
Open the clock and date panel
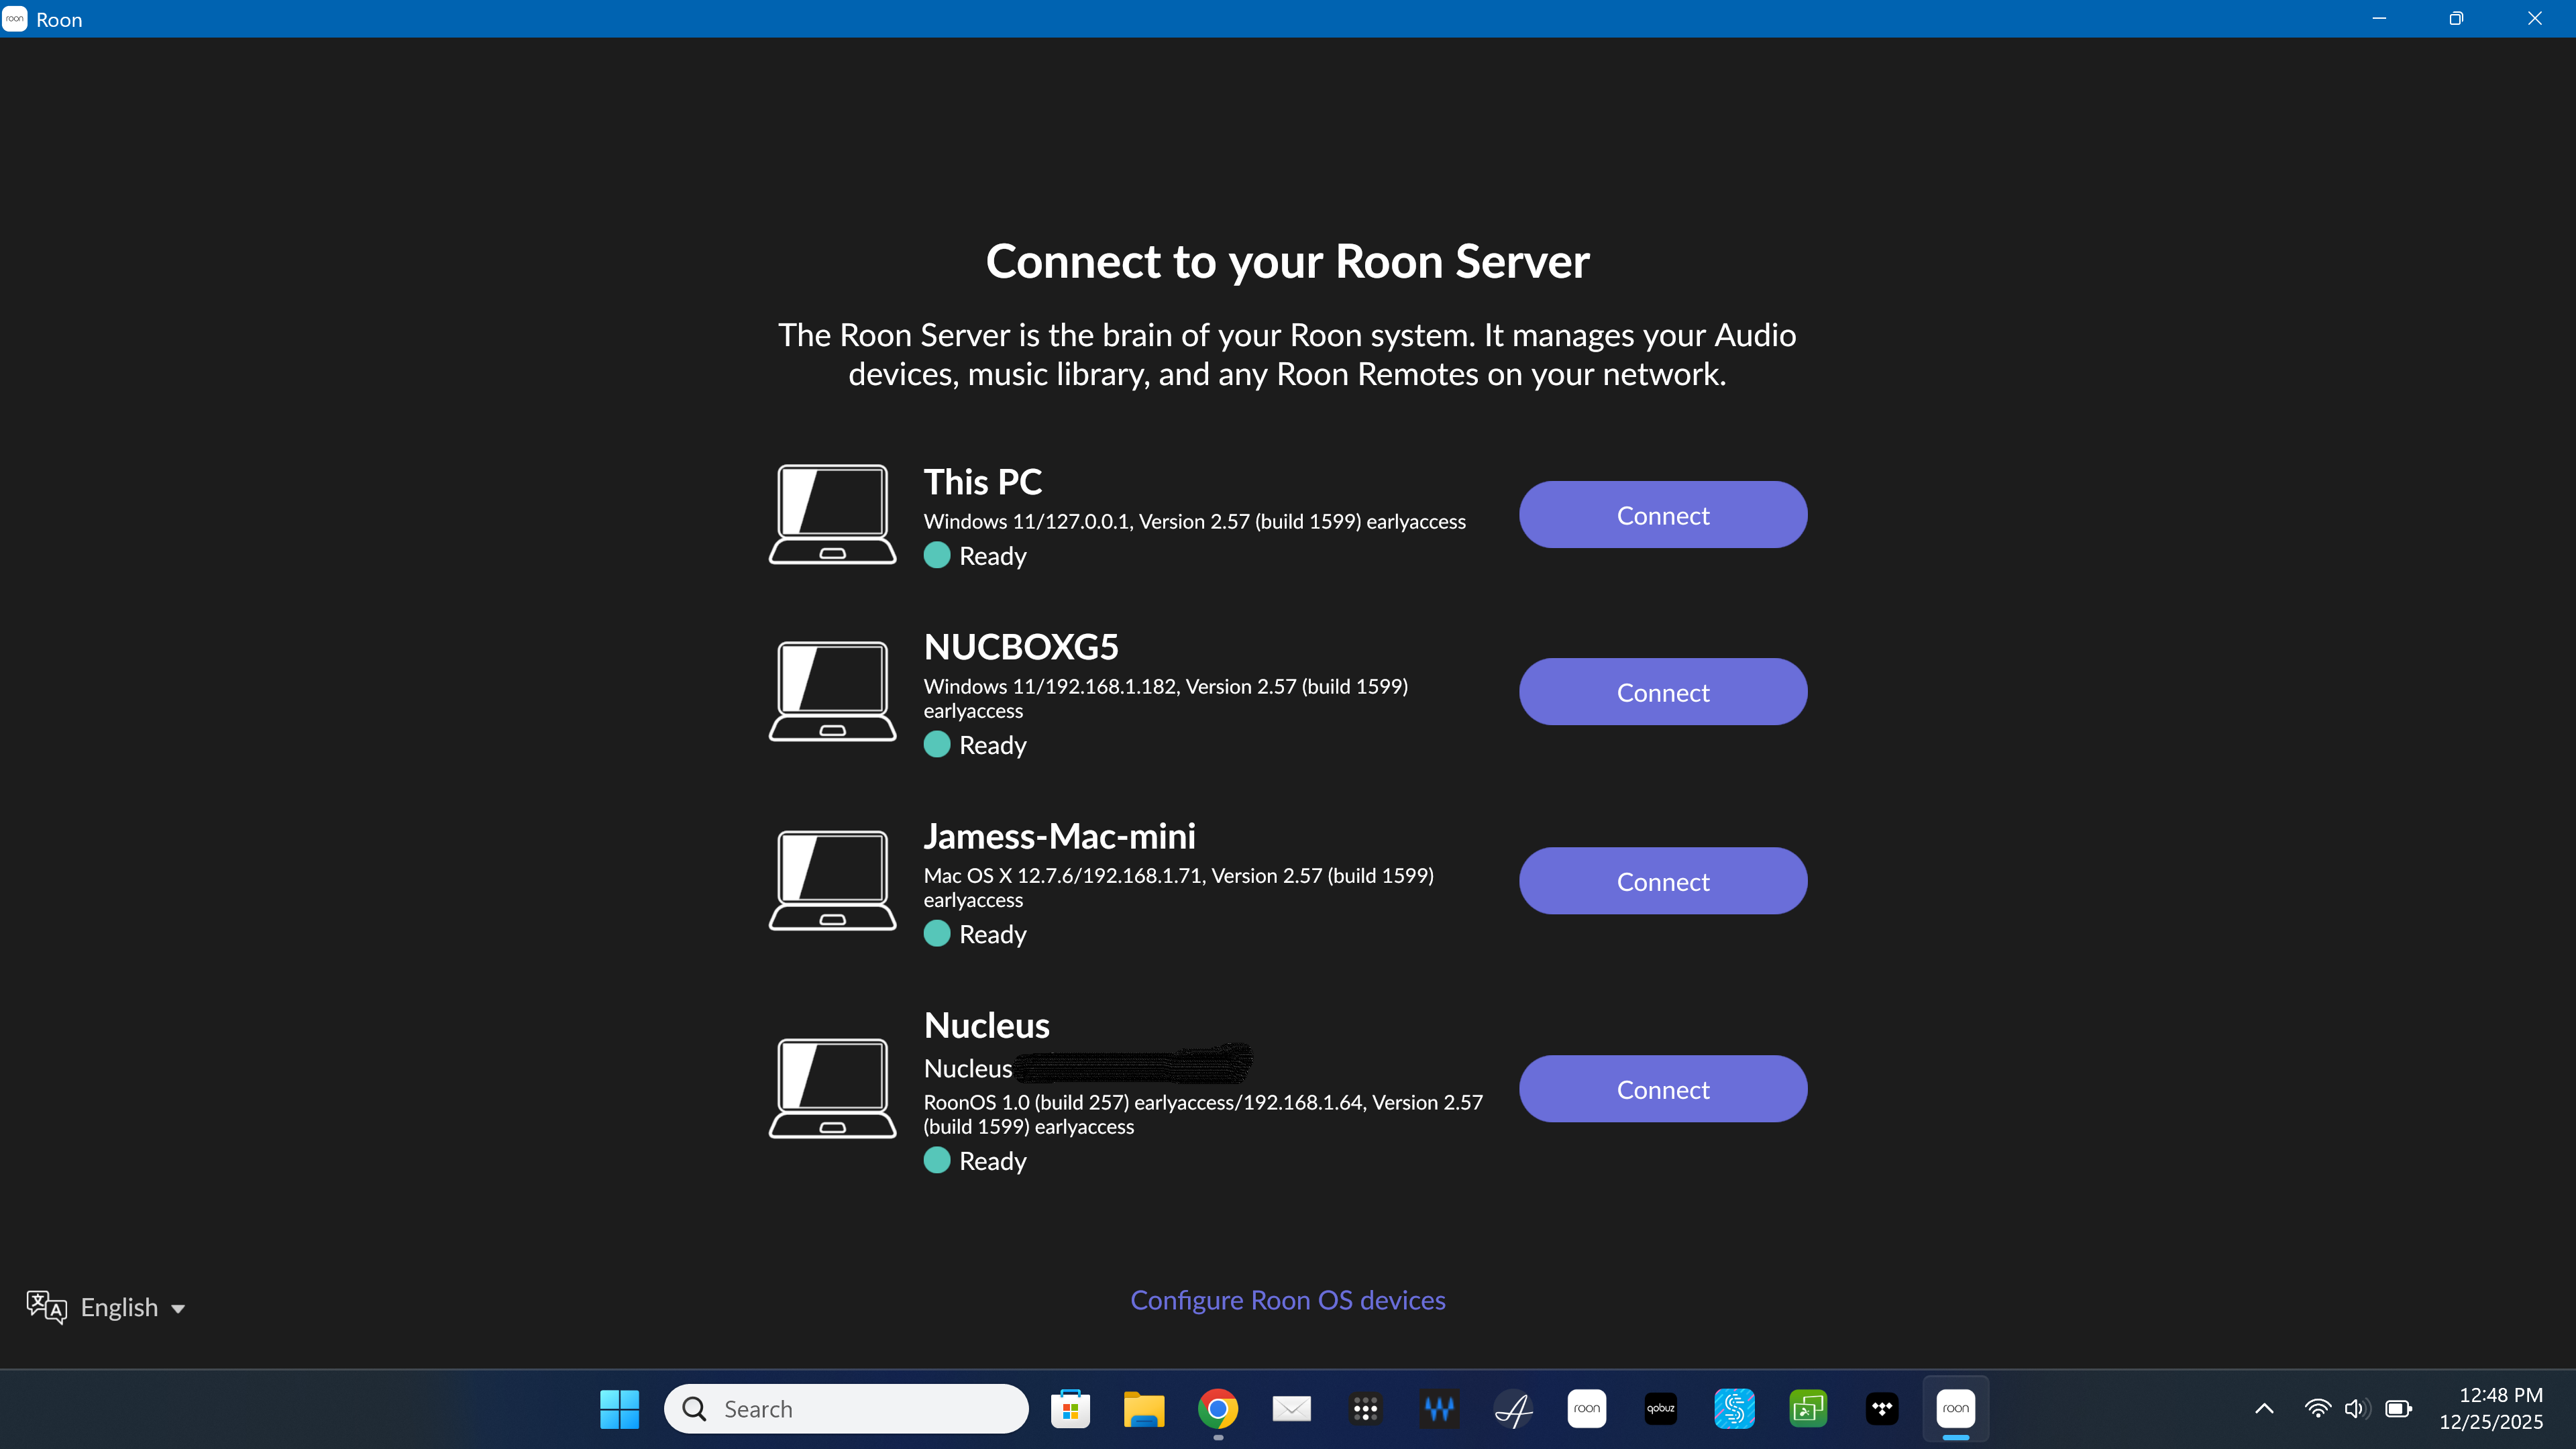[x=2490, y=1408]
